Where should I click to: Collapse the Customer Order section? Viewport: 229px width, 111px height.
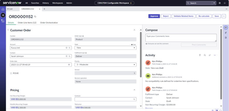(134, 30)
